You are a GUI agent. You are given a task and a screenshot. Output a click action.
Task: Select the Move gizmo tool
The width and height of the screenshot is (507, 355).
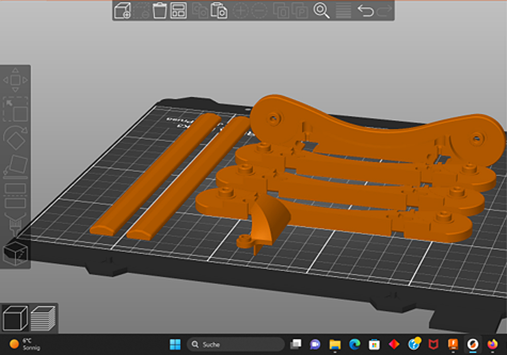(15, 80)
